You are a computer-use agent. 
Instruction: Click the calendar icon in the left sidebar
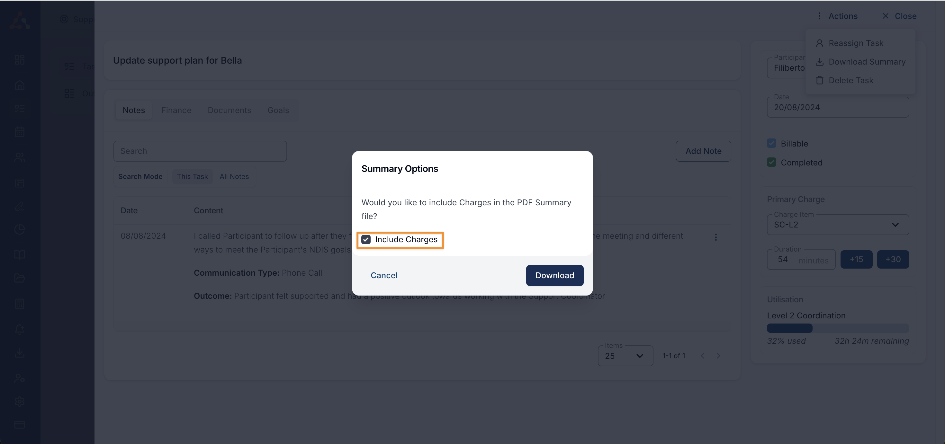coord(19,132)
